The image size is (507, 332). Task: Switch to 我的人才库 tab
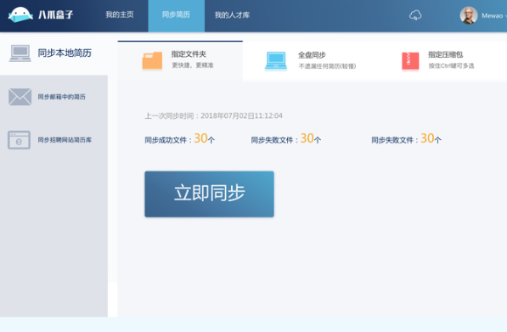[232, 15]
